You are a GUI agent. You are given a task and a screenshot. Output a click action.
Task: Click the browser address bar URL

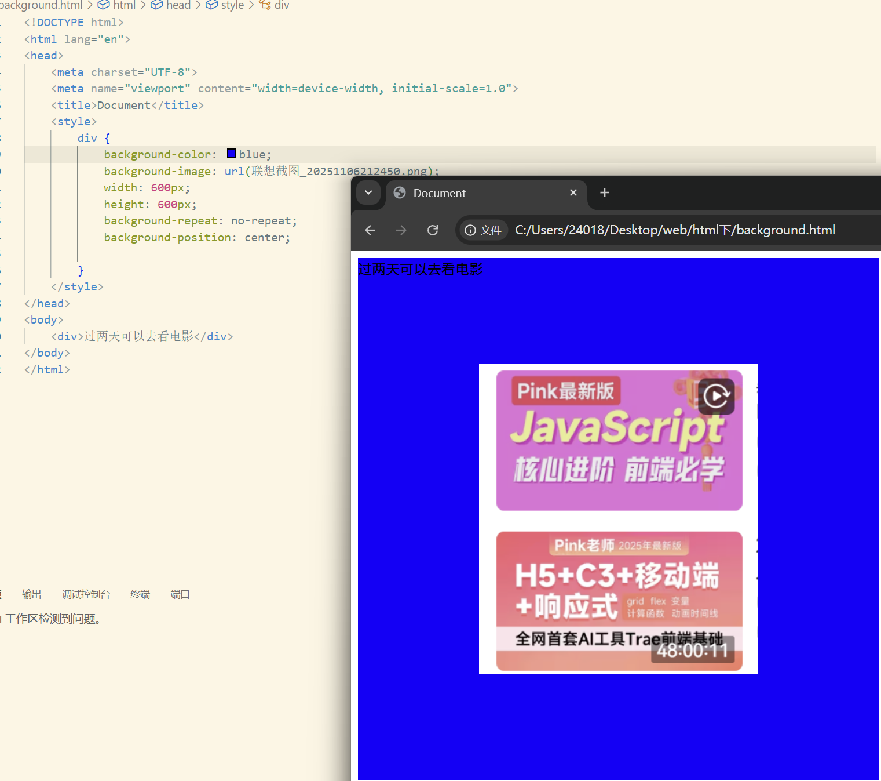coord(675,230)
